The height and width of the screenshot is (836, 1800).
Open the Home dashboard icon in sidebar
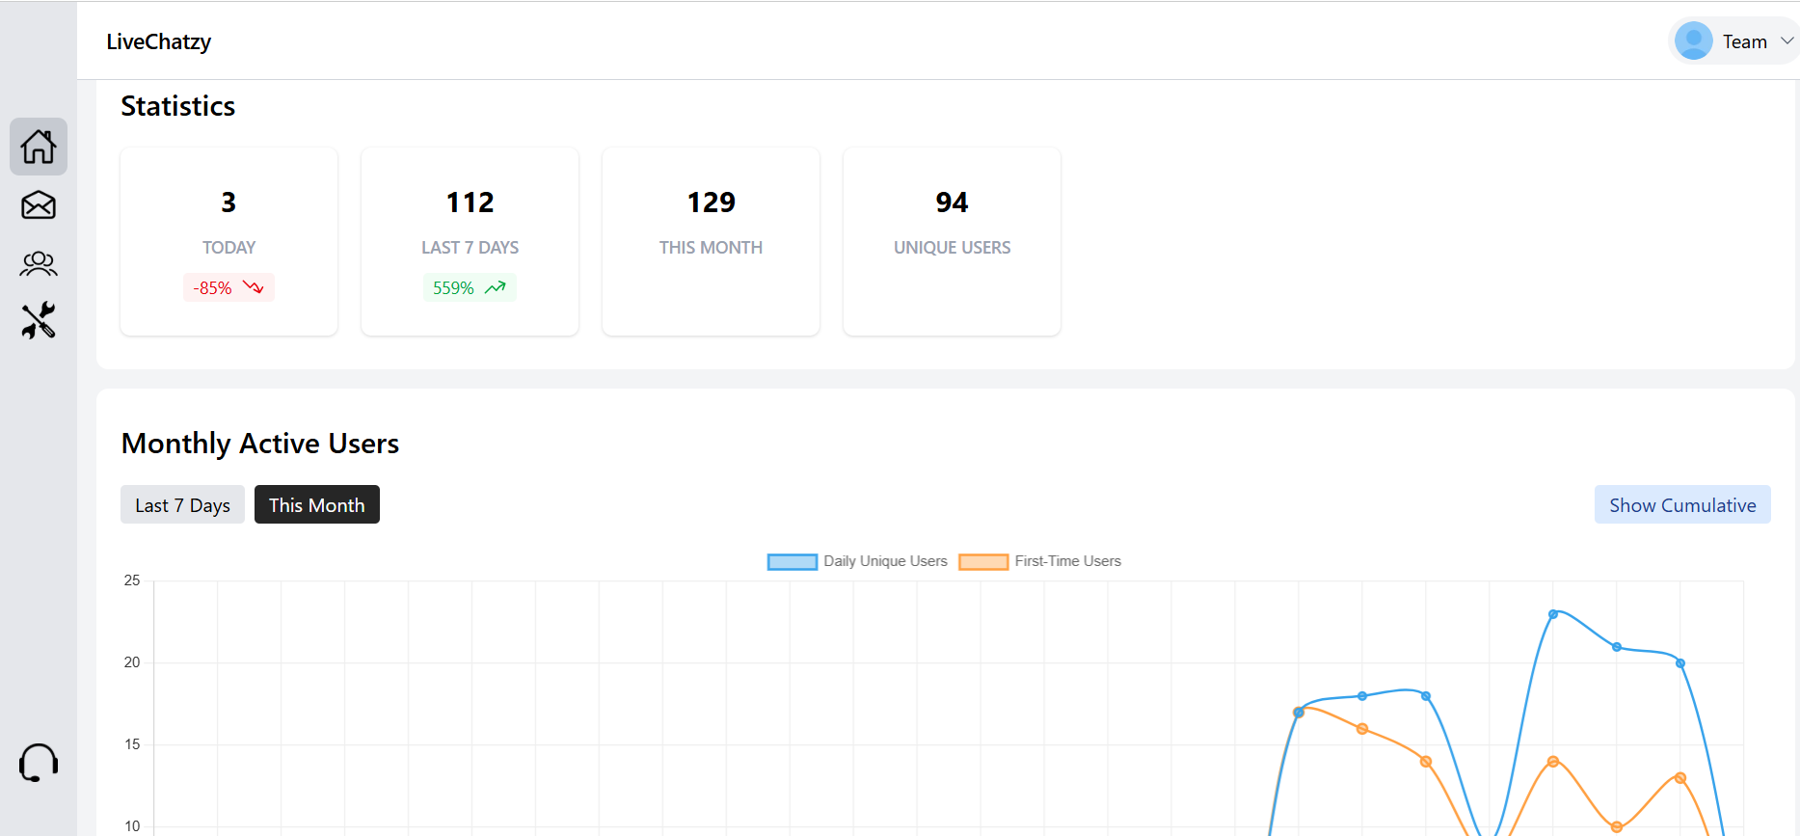click(x=39, y=147)
